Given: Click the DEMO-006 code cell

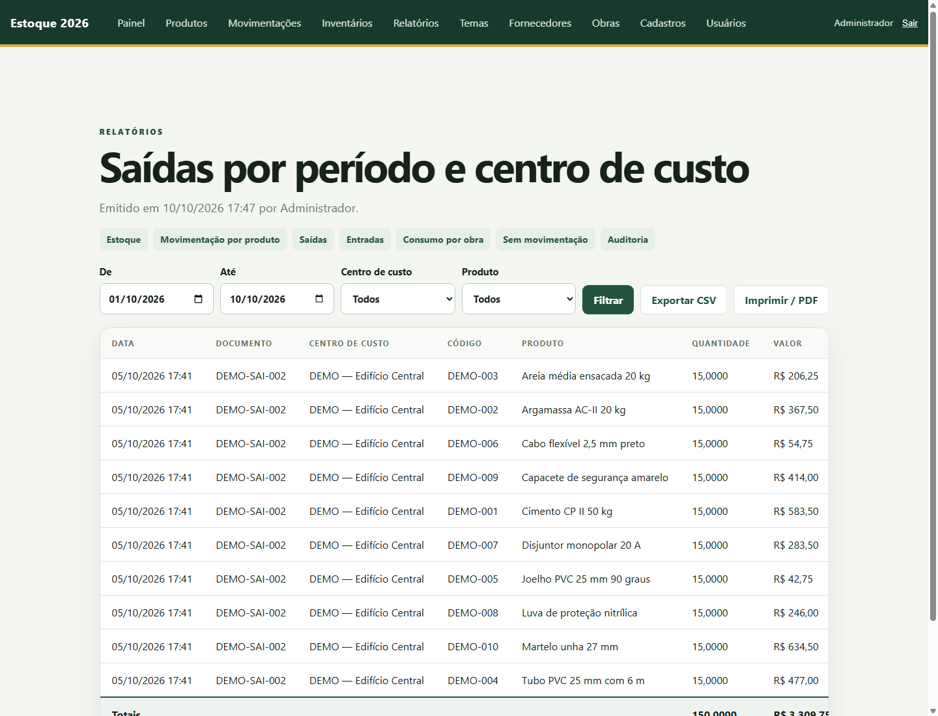Looking at the screenshot, I should click(x=473, y=443).
